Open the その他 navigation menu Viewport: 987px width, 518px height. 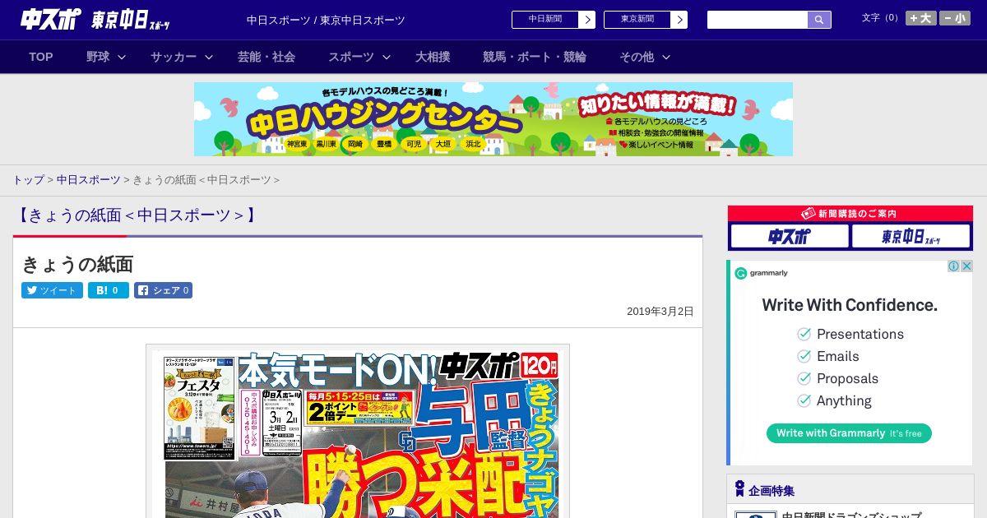coord(637,57)
